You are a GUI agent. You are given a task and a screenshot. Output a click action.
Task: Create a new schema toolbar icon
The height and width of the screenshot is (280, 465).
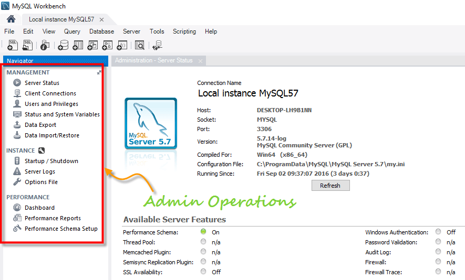pos(63,45)
